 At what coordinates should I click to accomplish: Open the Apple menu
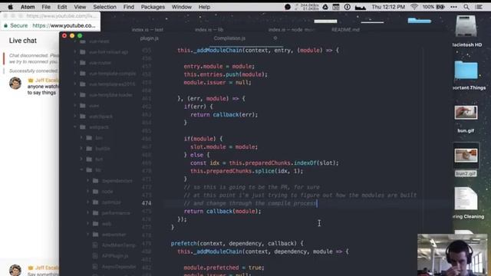pos(10,7)
